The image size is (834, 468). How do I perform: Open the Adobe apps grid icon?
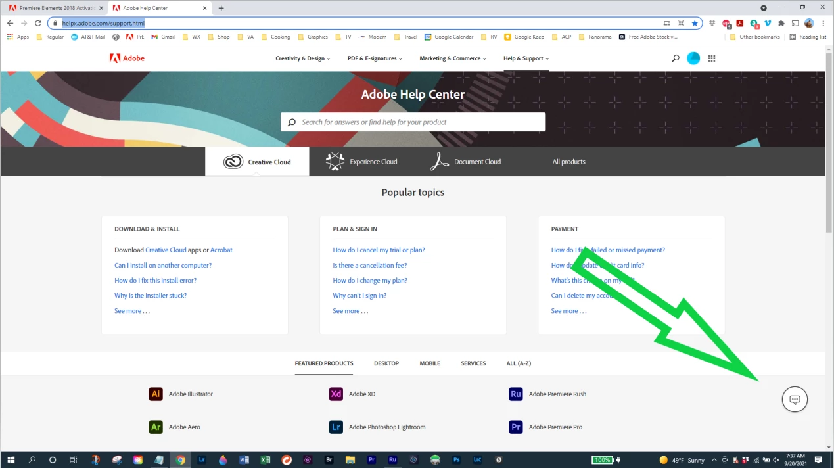click(711, 59)
